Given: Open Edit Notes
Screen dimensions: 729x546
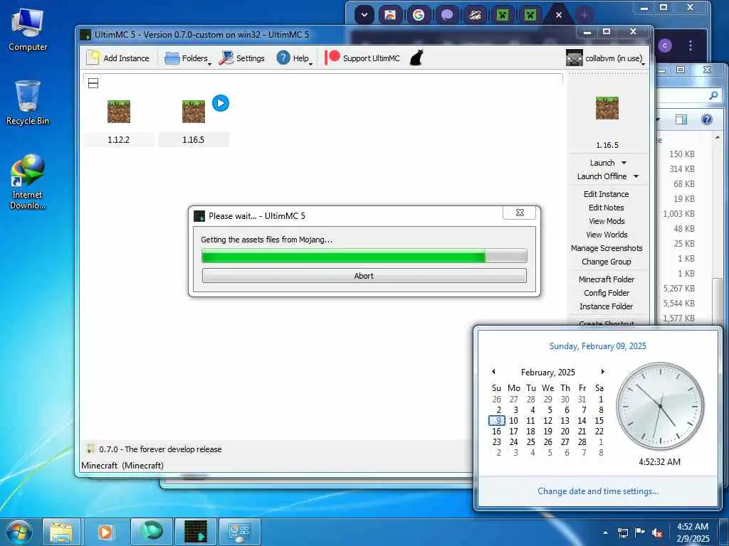Looking at the screenshot, I should 607,208.
